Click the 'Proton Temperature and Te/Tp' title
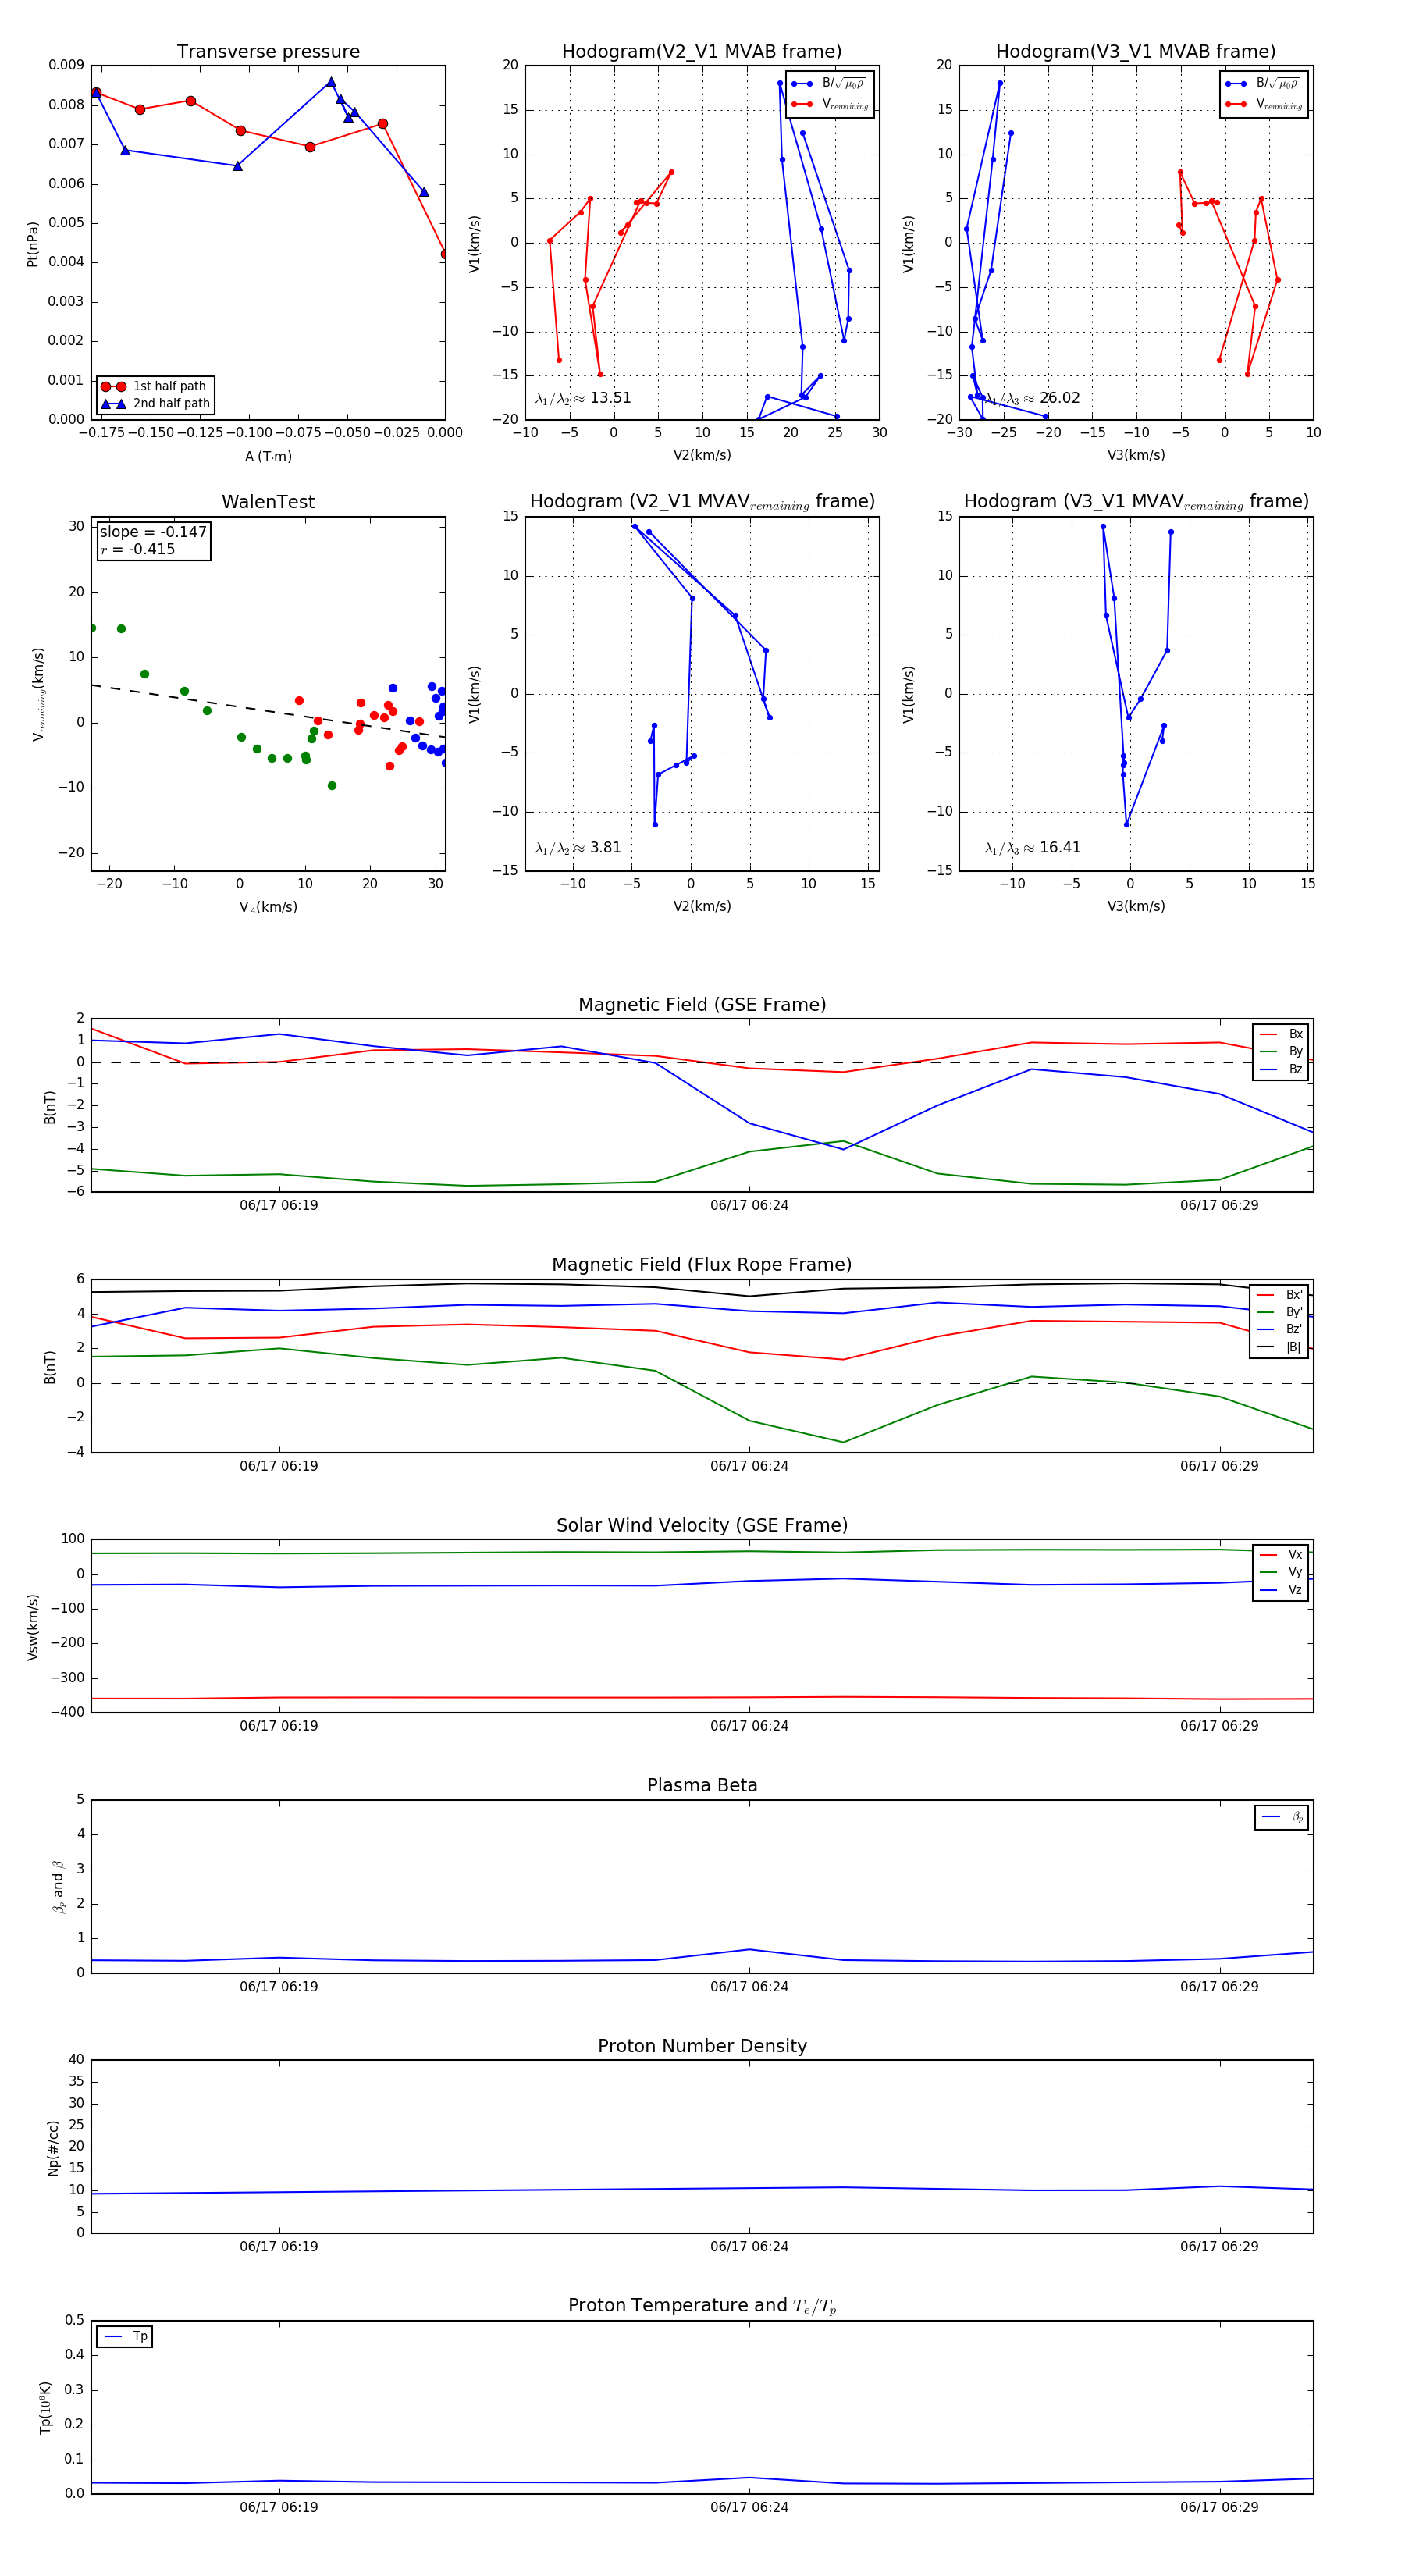 tap(702, 2306)
